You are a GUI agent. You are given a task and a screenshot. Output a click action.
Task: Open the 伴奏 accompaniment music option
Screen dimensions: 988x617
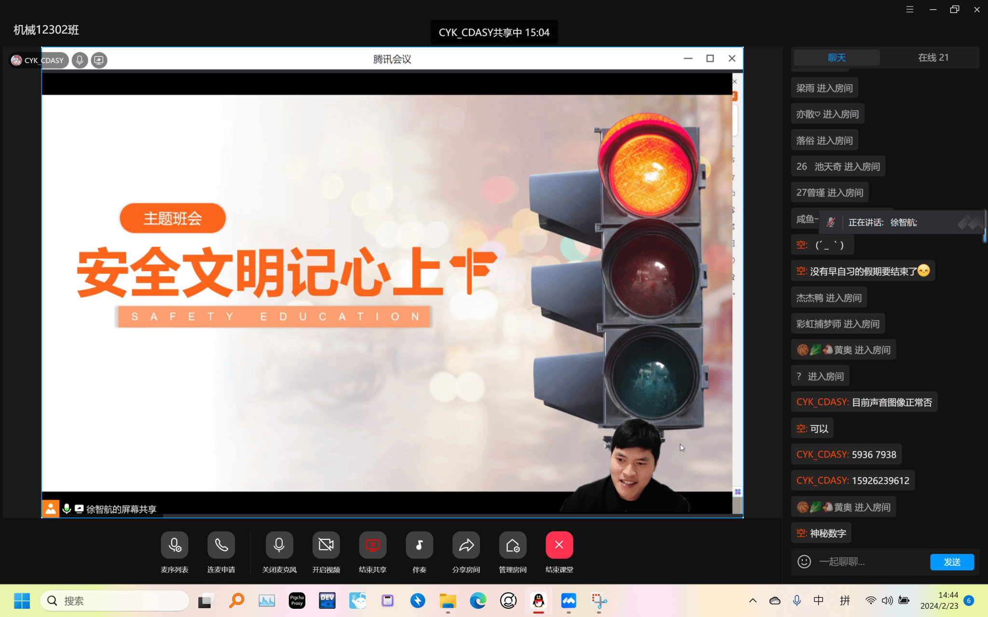(419, 545)
